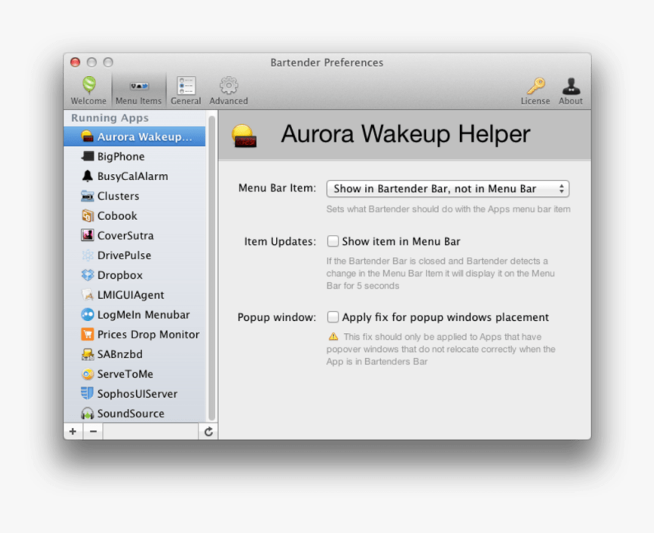654x533 pixels.
Task: Refresh the running apps list
Action: [208, 432]
